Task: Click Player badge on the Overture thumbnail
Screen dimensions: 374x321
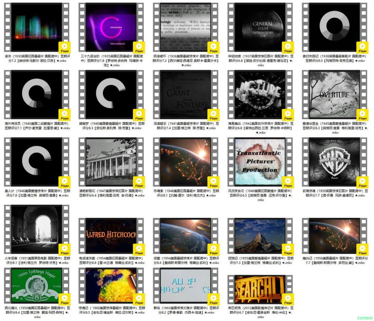Action: point(362,115)
